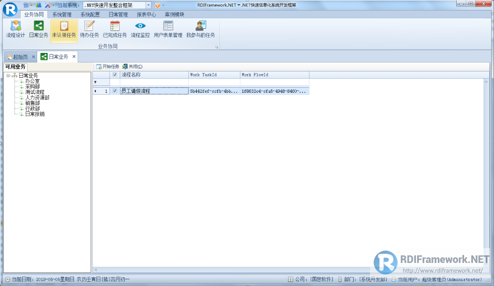
Task: Switch to the 起始页 tab
Action: [20, 56]
